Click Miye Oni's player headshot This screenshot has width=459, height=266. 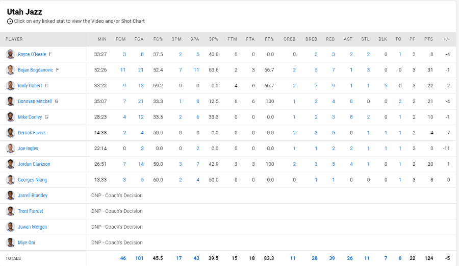coord(10,243)
